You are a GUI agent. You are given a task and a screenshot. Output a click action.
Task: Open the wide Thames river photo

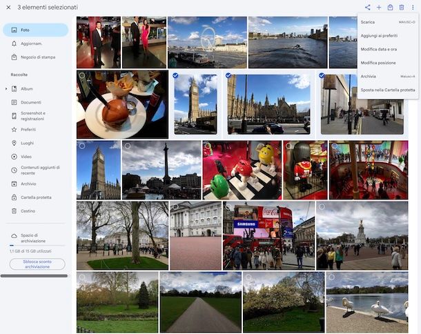pos(288,42)
